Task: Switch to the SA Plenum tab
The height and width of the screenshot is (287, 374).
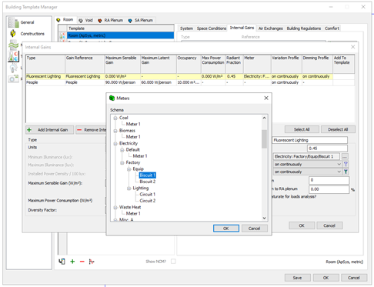Action: point(141,20)
